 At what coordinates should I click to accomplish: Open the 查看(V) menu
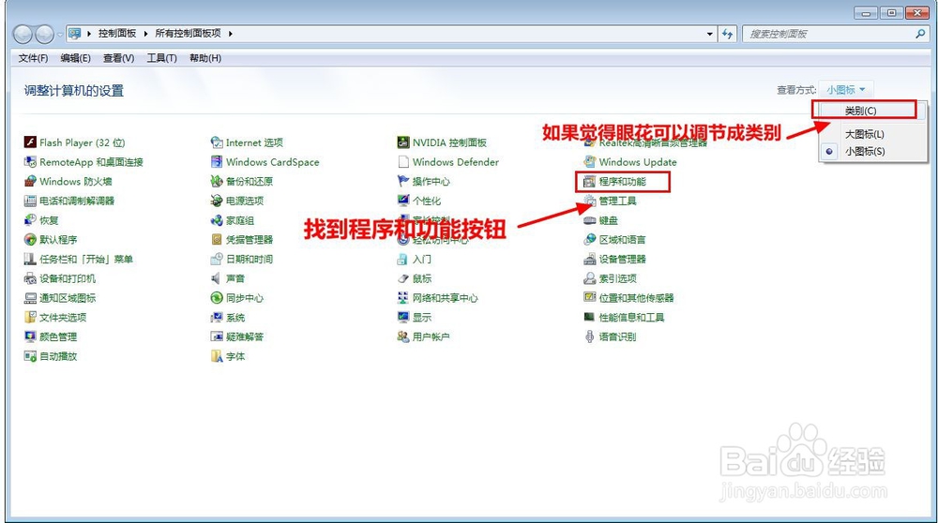click(118, 58)
